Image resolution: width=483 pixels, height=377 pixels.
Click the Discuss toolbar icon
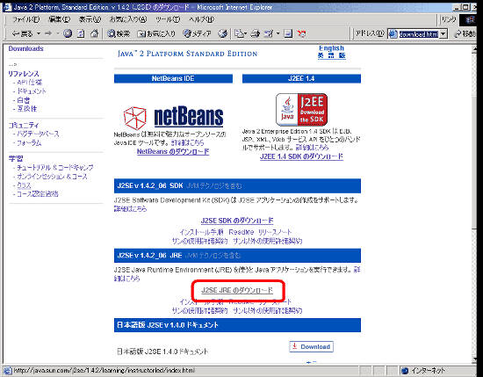(288, 33)
